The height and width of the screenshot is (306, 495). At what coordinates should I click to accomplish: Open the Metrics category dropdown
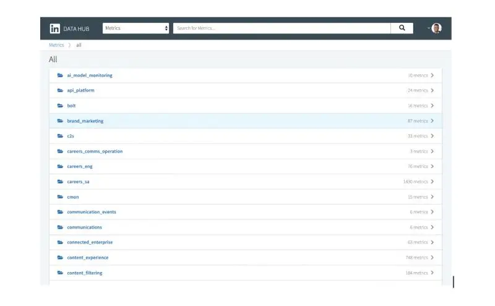coord(136,28)
